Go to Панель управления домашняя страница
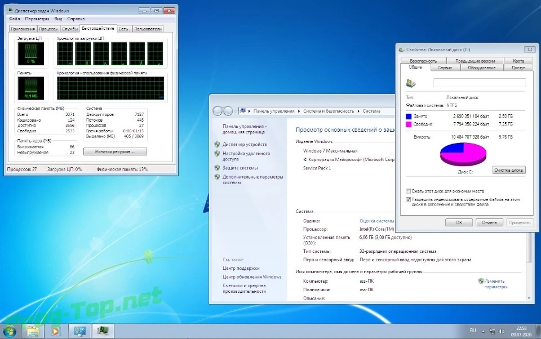 point(244,129)
